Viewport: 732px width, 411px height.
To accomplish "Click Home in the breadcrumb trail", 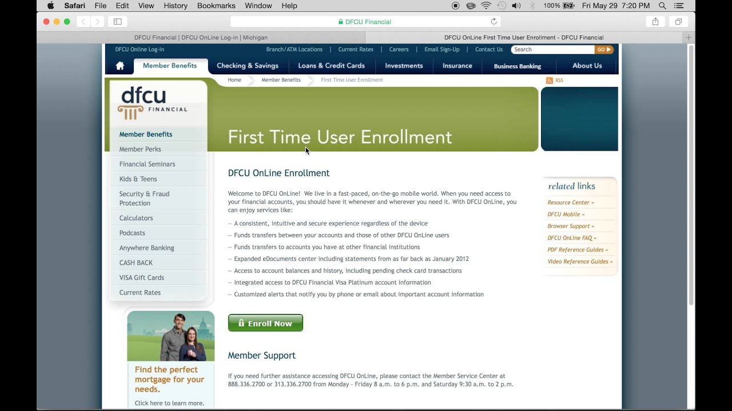I will pos(234,80).
